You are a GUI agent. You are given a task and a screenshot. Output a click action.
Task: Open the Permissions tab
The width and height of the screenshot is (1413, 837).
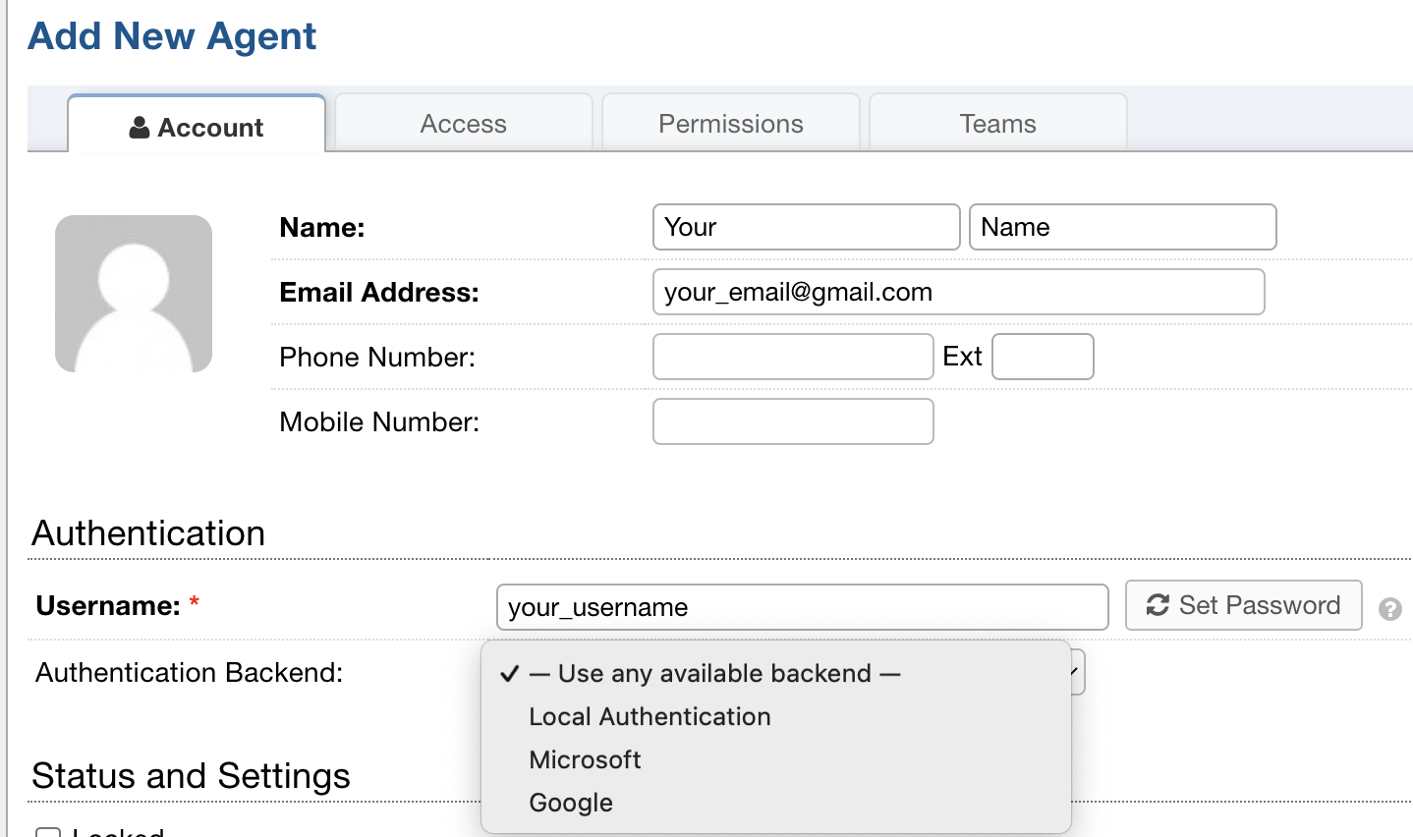pos(730,123)
